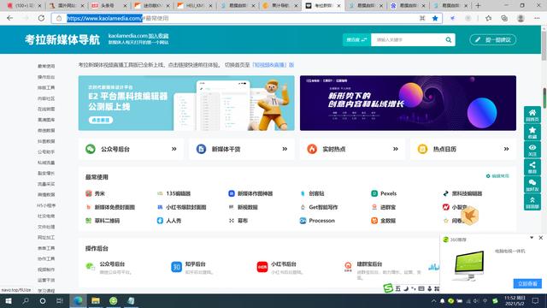Viewport: 547px width, 308px height.
Task: Click 立即查看 button in the 360 popup
Action: (527, 283)
